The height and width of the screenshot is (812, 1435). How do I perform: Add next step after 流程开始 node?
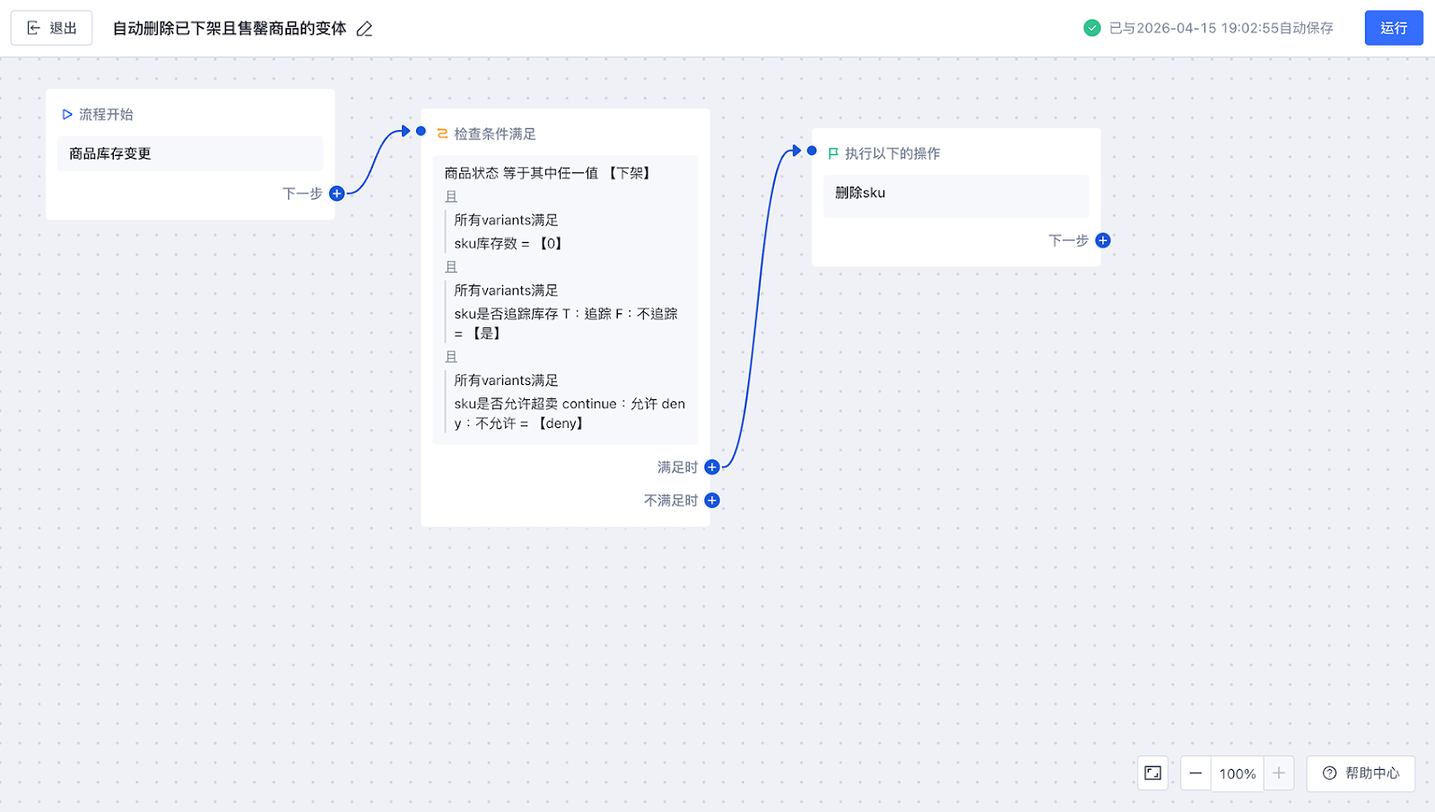click(x=337, y=194)
